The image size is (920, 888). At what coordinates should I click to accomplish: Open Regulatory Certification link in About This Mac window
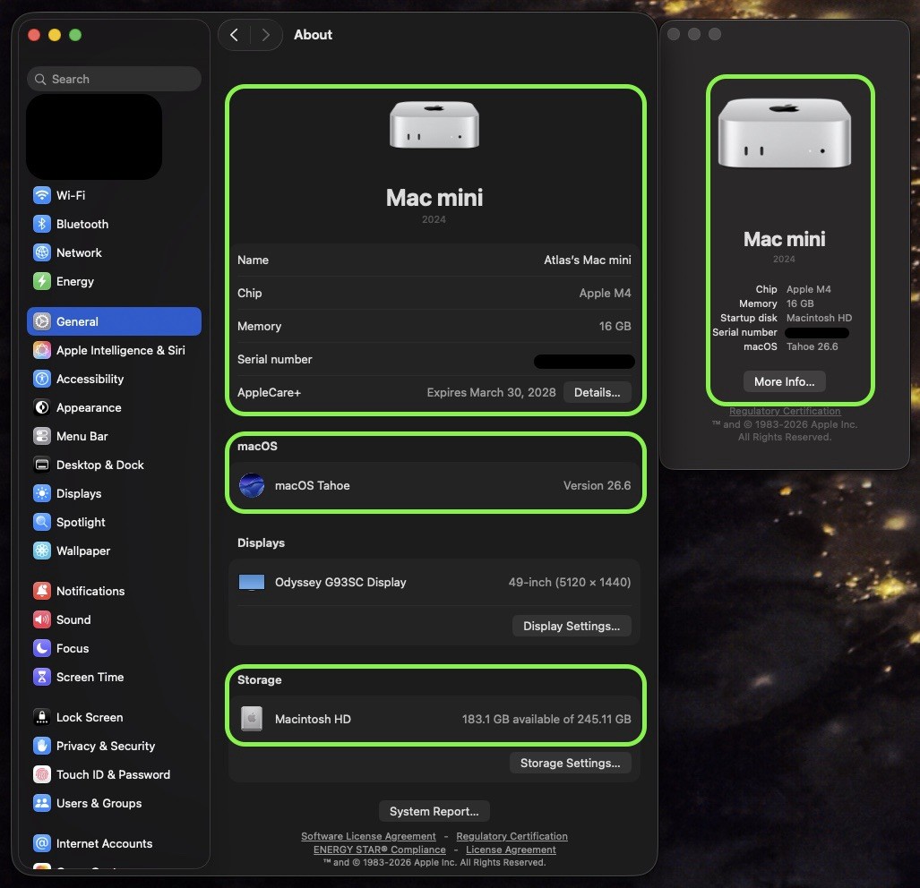coord(785,411)
